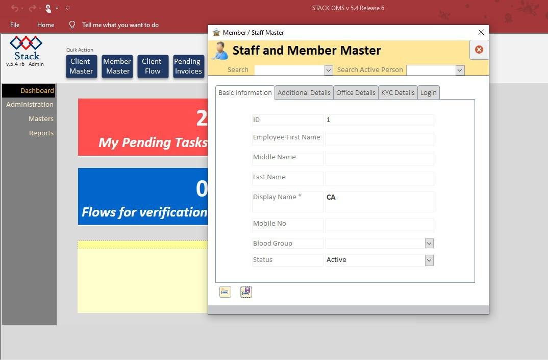Click the Mobile No input field
The image size is (548, 360).
click(x=380, y=225)
